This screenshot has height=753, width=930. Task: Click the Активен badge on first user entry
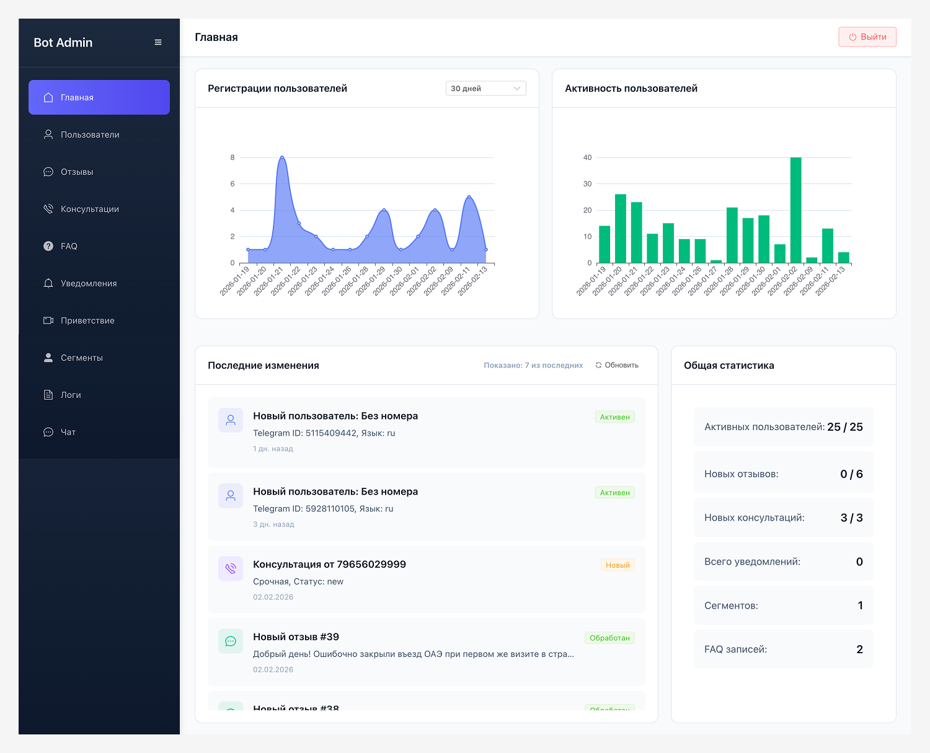pos(614,417)
